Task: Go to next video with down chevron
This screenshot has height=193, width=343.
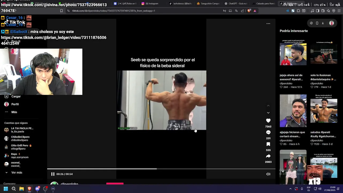Action: pyautogui.click(x=268, y=113)
